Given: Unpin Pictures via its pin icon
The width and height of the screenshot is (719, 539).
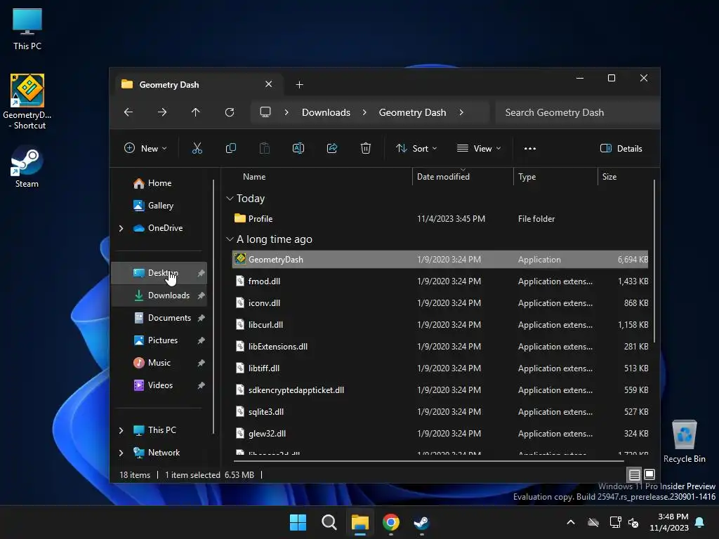Looking at the screenshot, I should click(x=201, y=340).
